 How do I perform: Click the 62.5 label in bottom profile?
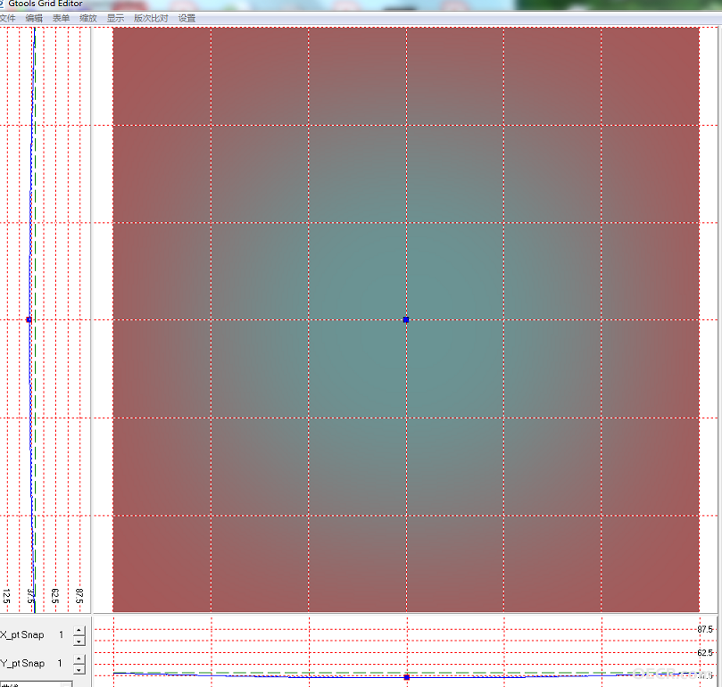pyautogui.click(x=704, y=653)
